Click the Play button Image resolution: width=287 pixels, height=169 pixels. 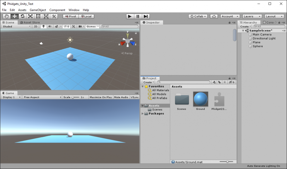(130, 16)
